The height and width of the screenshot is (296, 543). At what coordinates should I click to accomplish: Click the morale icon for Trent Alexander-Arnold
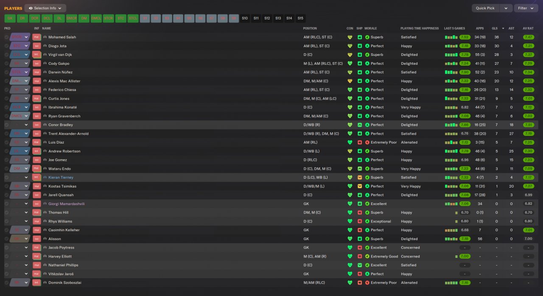[367, 133]
